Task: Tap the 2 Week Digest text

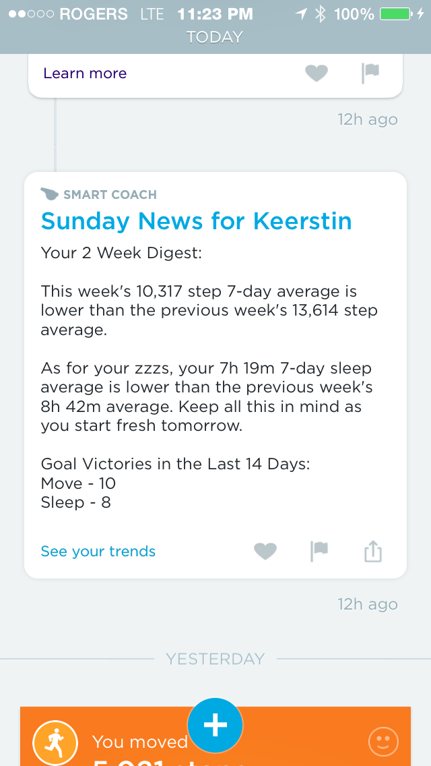Action: click(121, 253)
